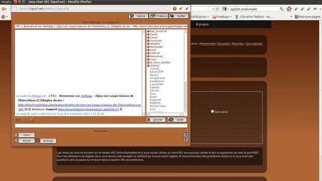Viewport: 322px width, 181px height.
Task: Select user Guronzan in user list
Action: click(155, 41)
